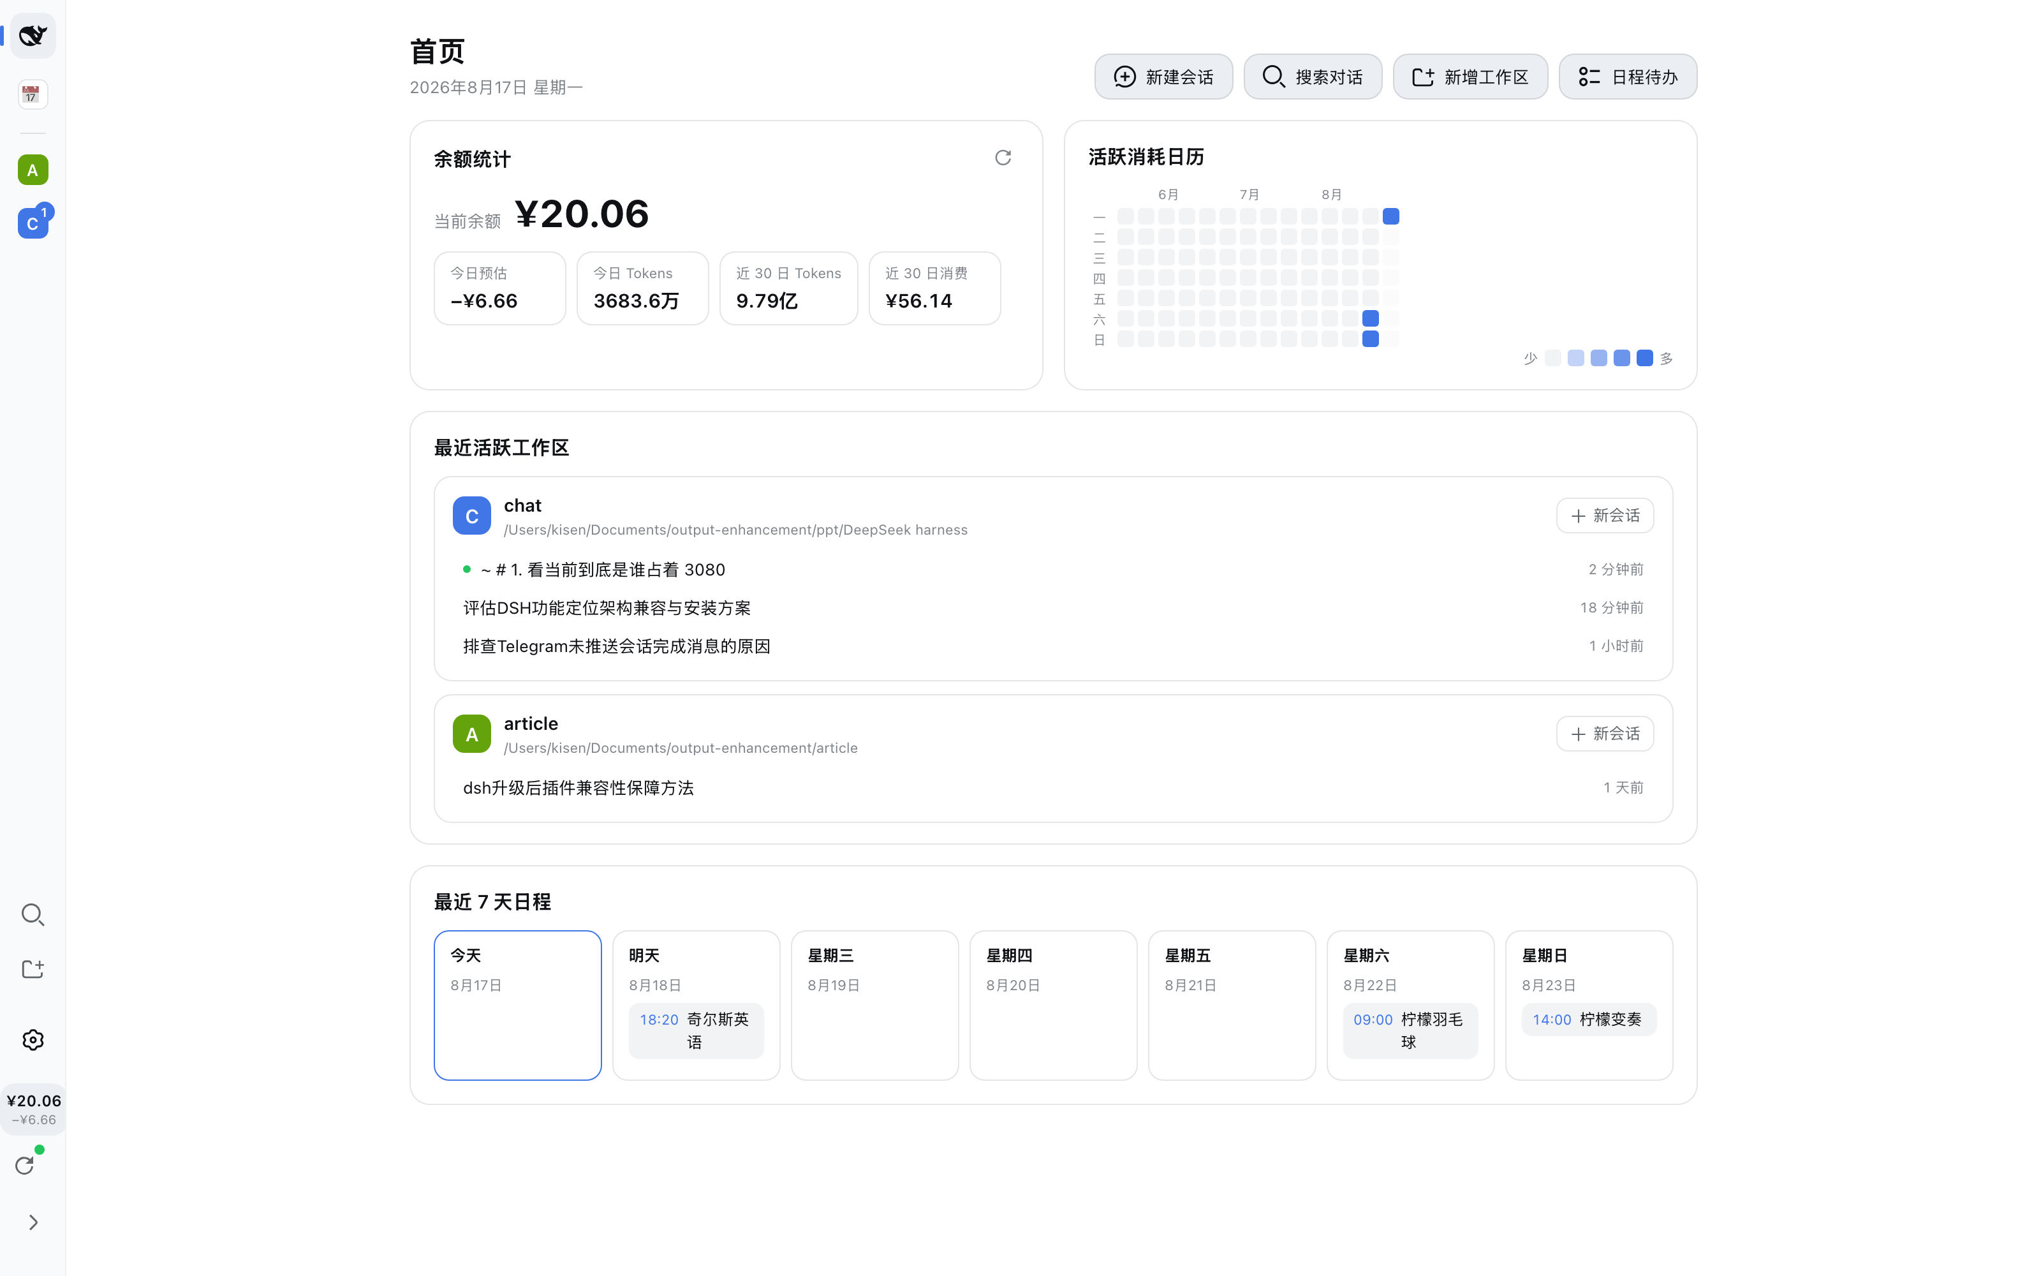The height and width of the screenshot is (1276, 2041).
Task: Refresh the balance statistics card
Action: tap(1003, 158)
